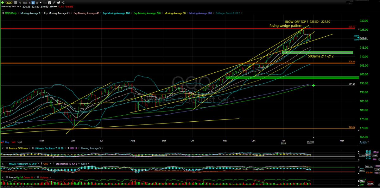Open the notes flag icon in toolbar
The width and height of the screenshot is (380, 188).
[59, 3]
